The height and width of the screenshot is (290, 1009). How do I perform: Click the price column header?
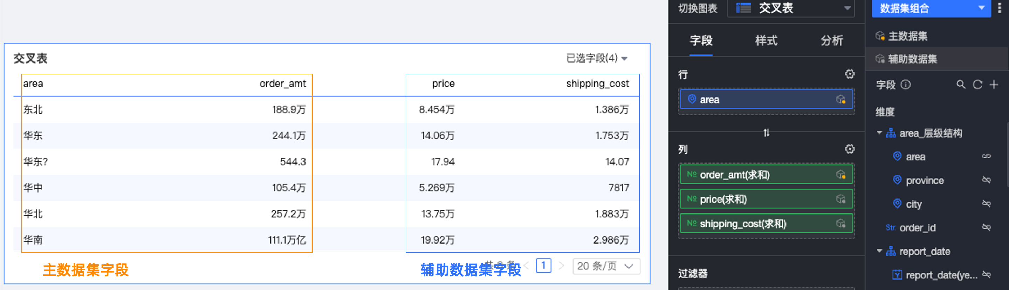(x=443, y=83)
